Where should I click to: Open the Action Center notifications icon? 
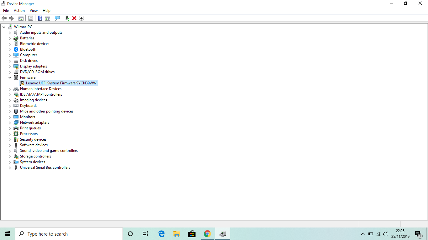pyautogui.click(x=418, y=234)
